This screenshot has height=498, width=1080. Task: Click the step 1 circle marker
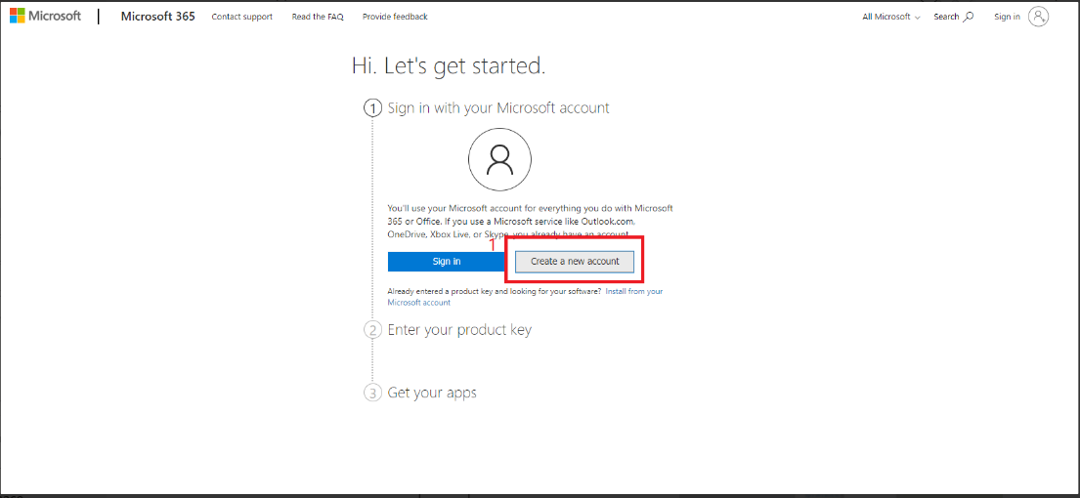point(372,108)
